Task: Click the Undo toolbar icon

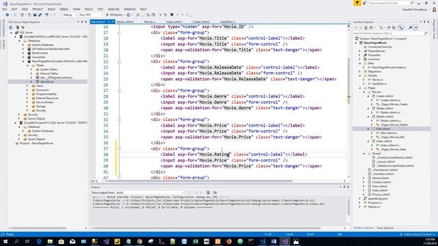Action: [47, 15]
